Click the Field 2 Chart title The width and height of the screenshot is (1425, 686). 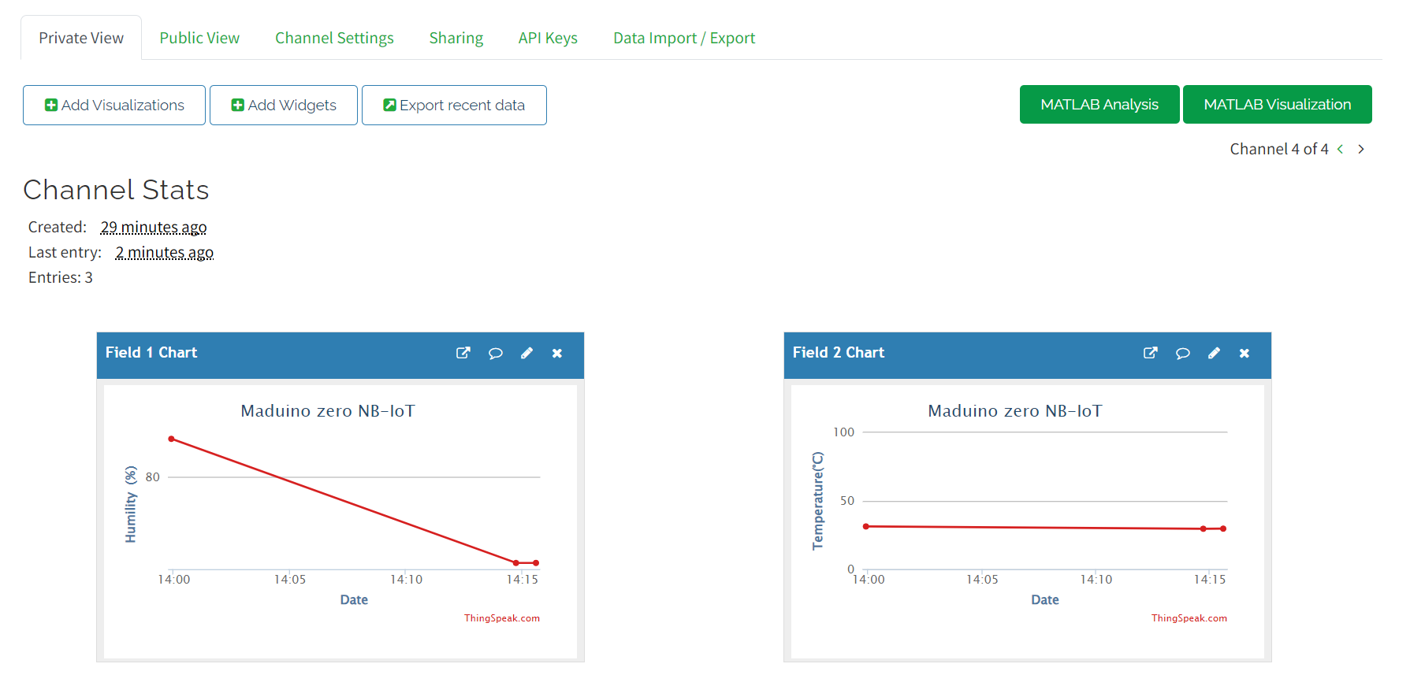[x=839, y=353]
